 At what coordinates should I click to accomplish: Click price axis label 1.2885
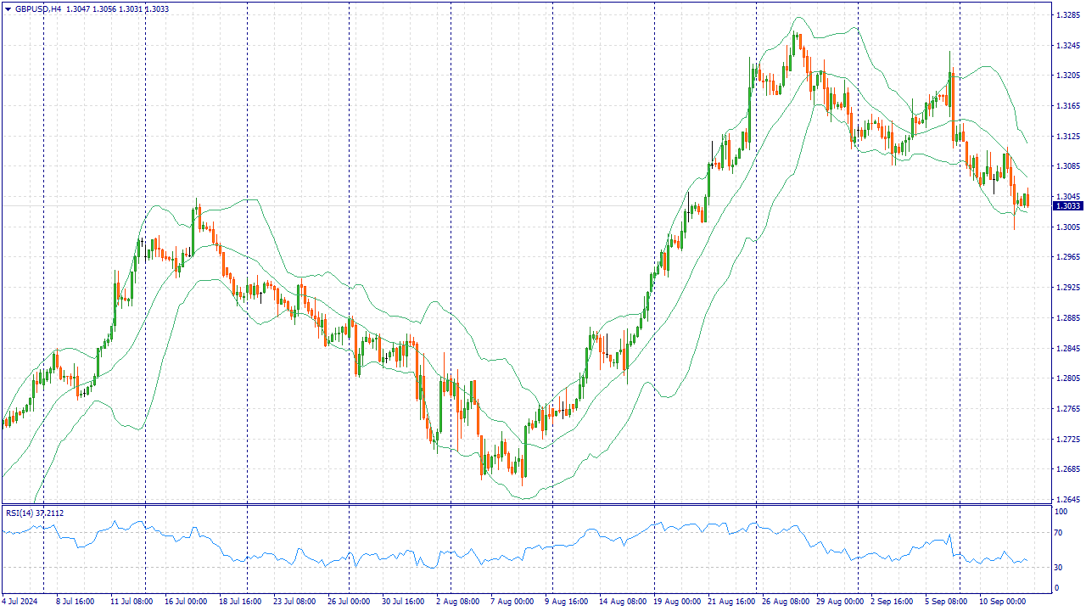click(x=1067, y=318)
